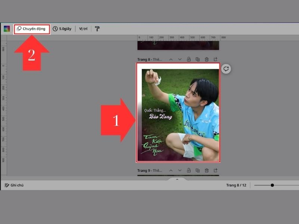Add a new page after Trang 8
This screenshot has height=224, width=299.
pos(216,59)
